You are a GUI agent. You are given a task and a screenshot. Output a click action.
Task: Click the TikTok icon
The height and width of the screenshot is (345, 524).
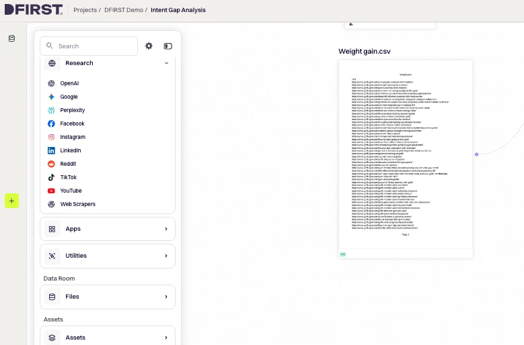pos(51,177)
